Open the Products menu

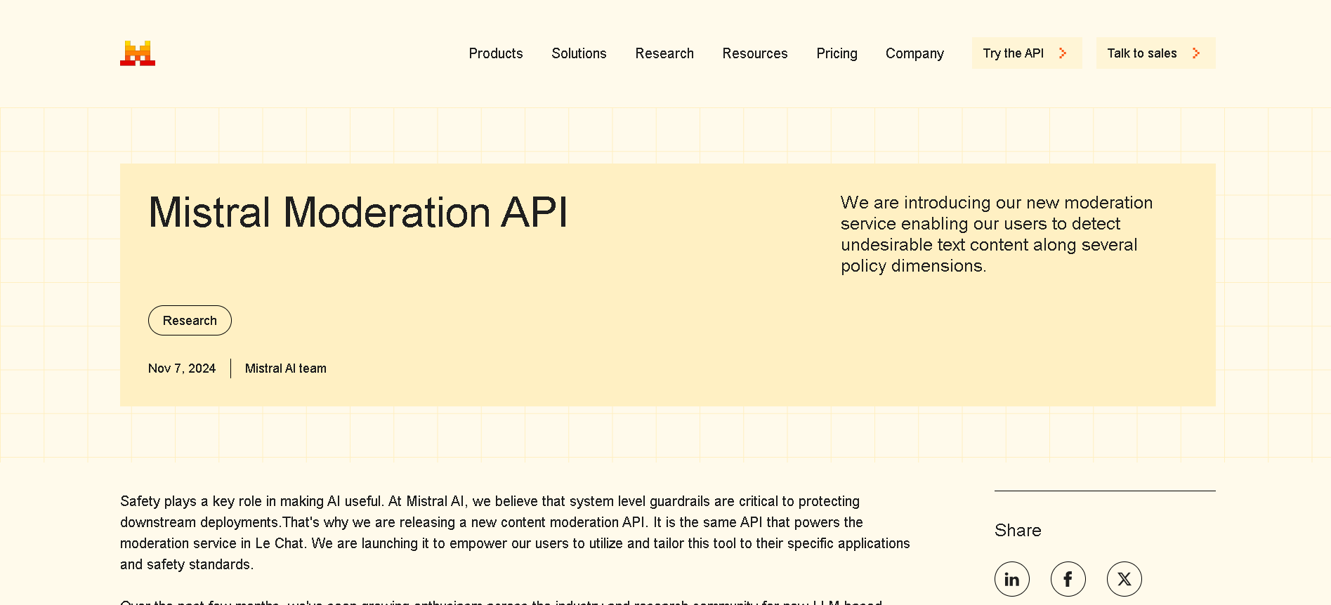[496, 53]
